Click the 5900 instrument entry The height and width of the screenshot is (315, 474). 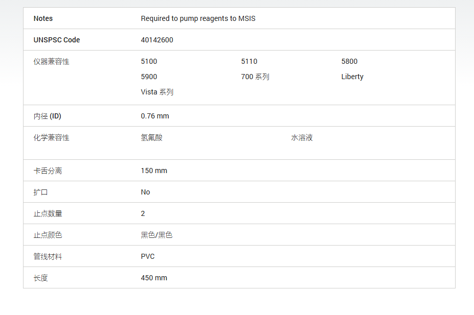[x=149, y=77]
